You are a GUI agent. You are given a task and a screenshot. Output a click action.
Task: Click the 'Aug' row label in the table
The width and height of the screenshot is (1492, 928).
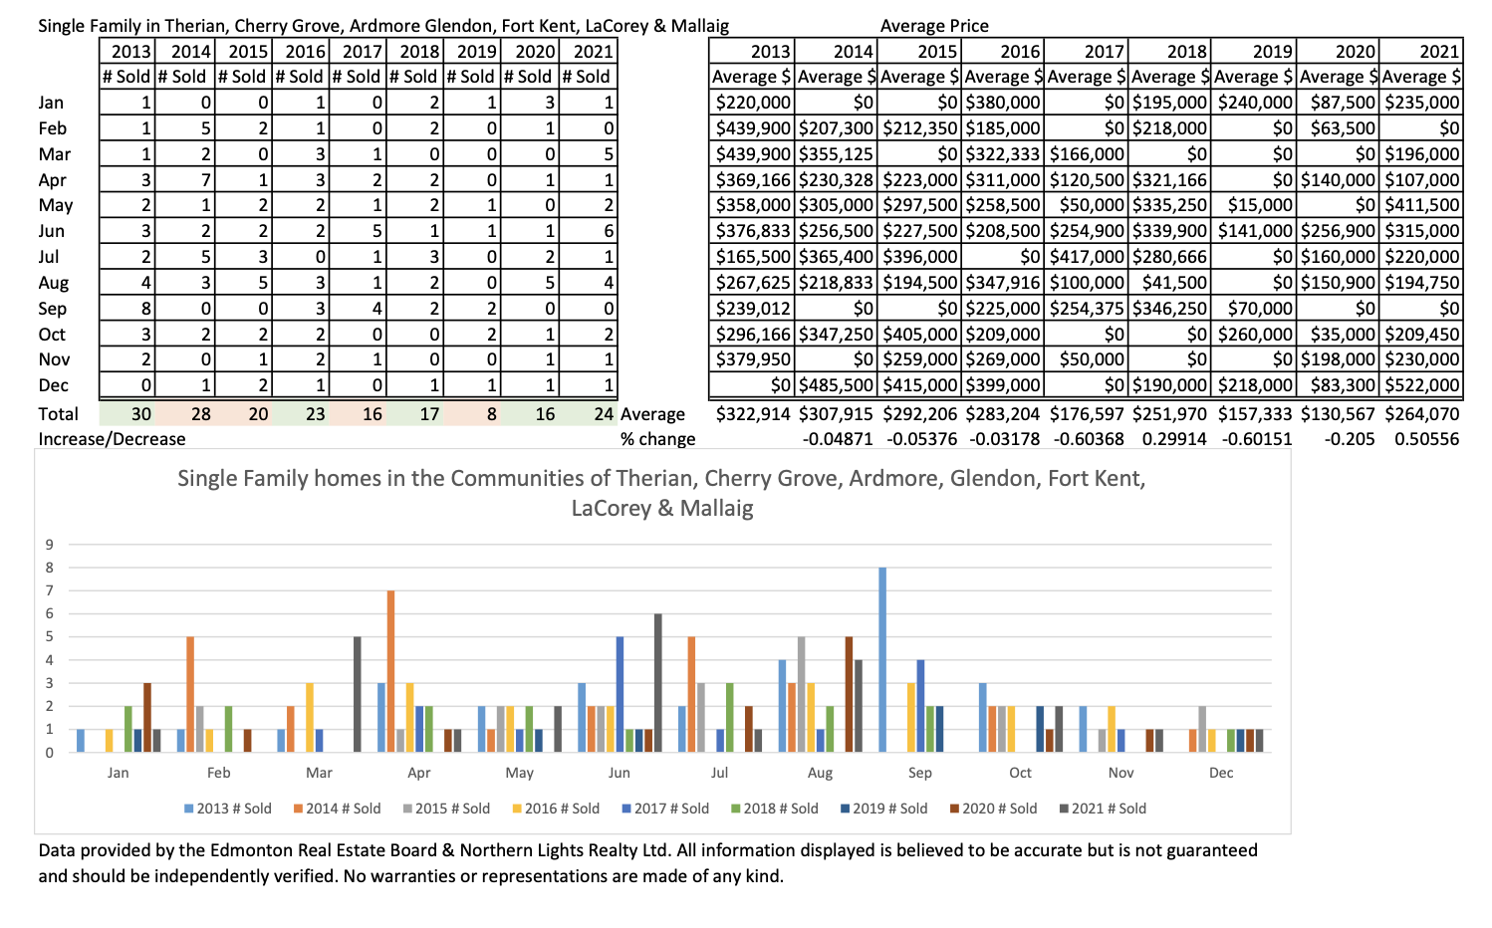[53, 283]
